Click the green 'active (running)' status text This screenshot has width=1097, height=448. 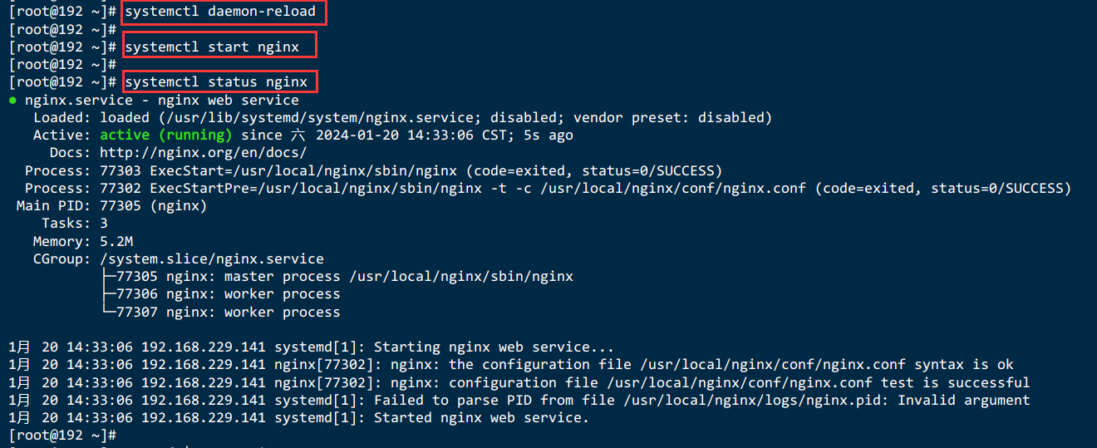(x=166, y=135)
